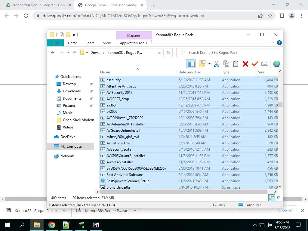Image resolution: width=308 pixels, height=231 pixels.
Task: Switch to details view in the status bar
Action: pos(272,198)
